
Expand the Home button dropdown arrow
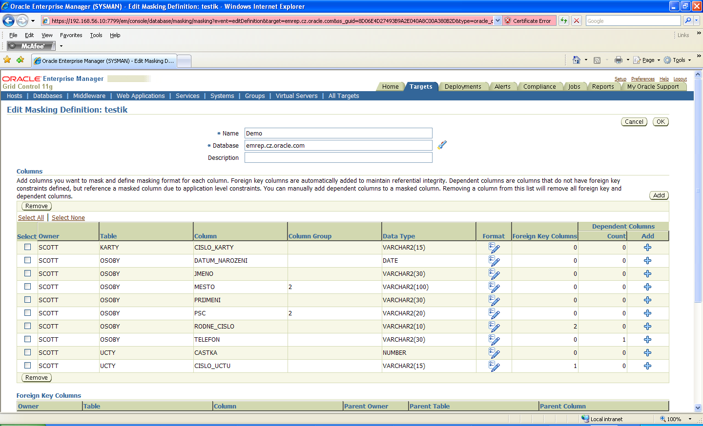pos(586,60)
